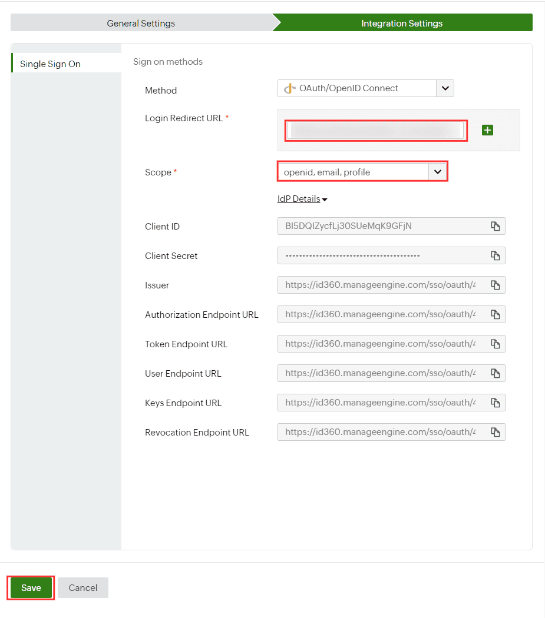Collapse the IdP Details section

(302, 199)
